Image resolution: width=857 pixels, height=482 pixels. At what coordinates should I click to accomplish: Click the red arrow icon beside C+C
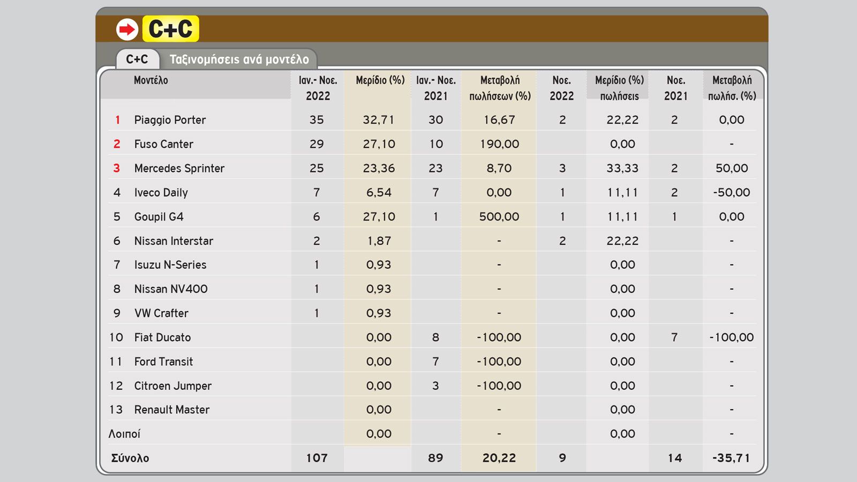pos(127,29)
